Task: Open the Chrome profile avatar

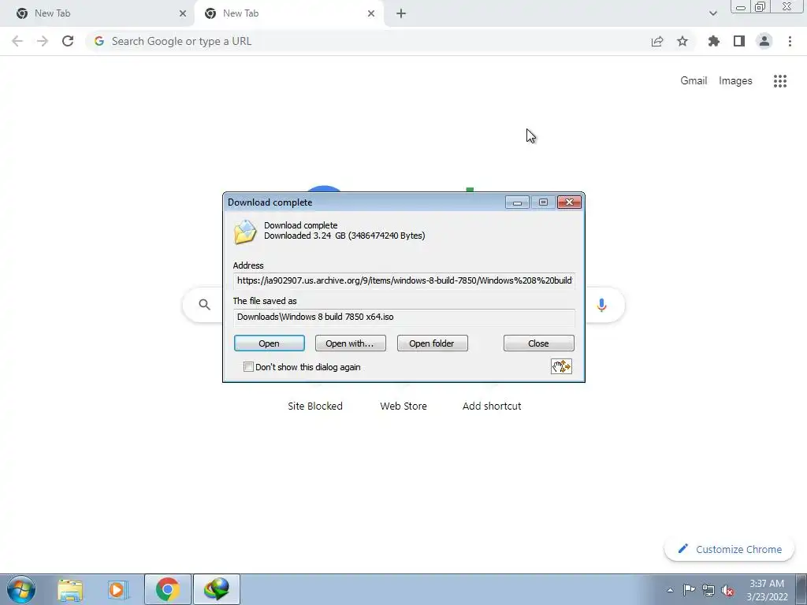Action: point(764,41)
